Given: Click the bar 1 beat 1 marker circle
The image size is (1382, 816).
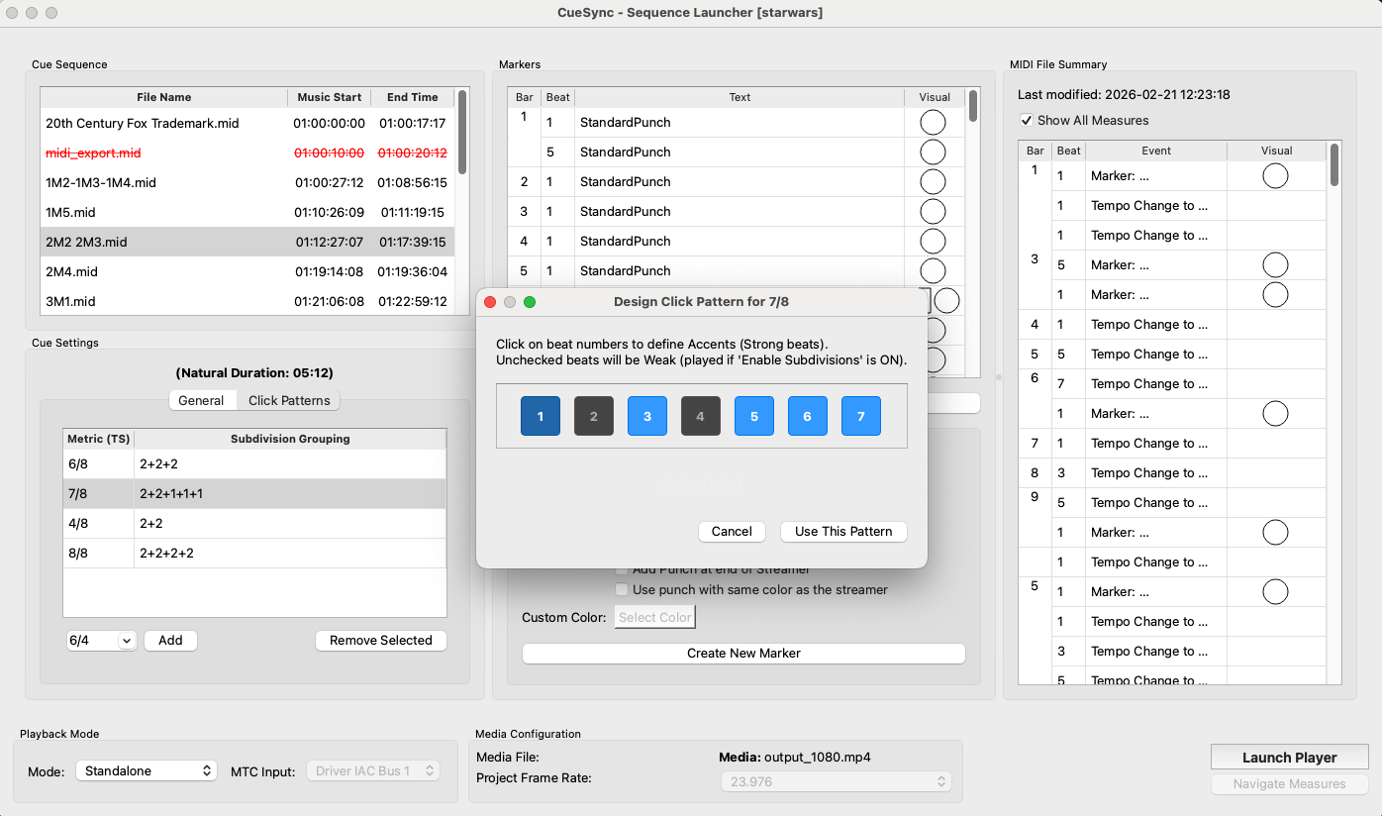Looking at the screenshot, I should tap(933, 123).
